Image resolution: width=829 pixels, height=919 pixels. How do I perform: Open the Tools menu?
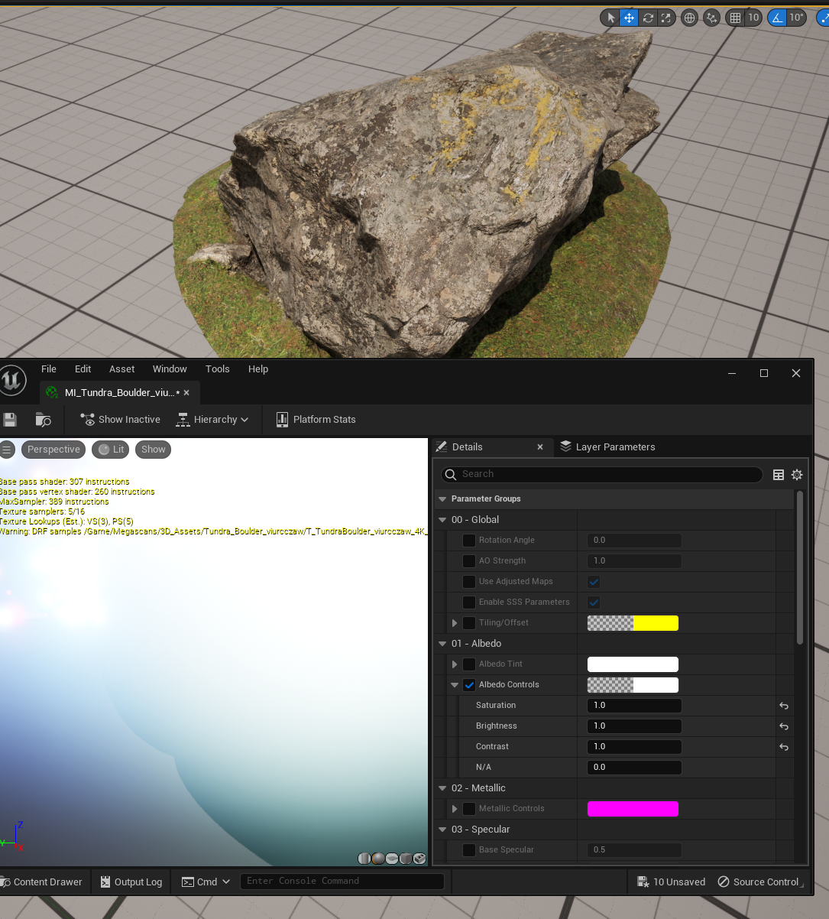218,369
